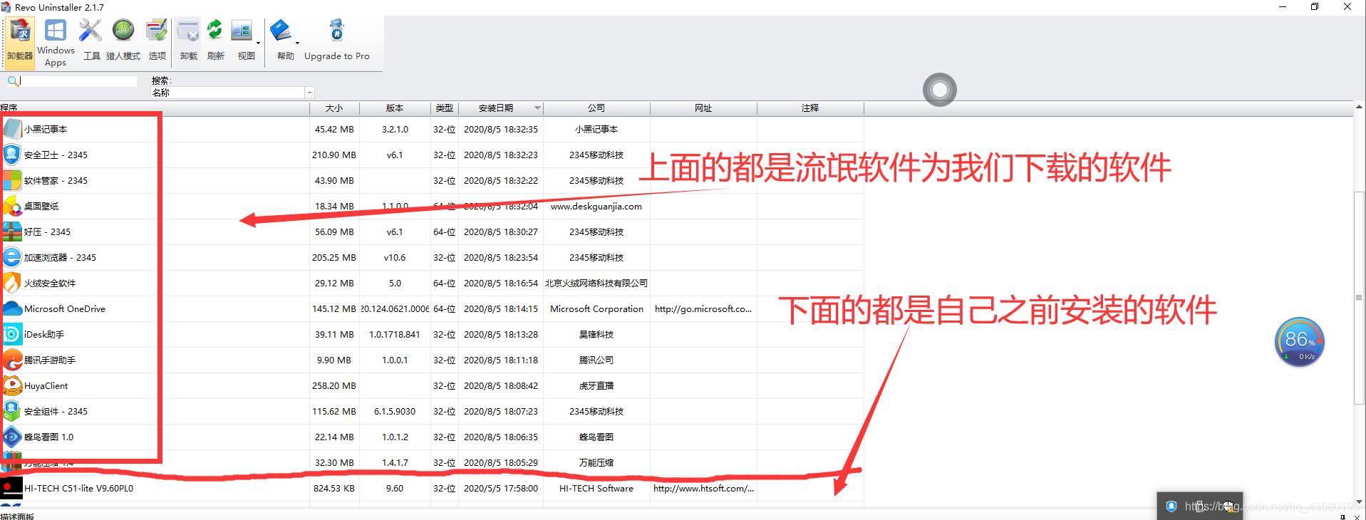Click the shield icon in bottom popup
1366x520 pixels.
click(1171, 506)
